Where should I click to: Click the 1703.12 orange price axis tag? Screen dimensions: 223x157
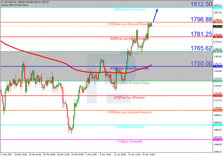click(x=218, y=110)
